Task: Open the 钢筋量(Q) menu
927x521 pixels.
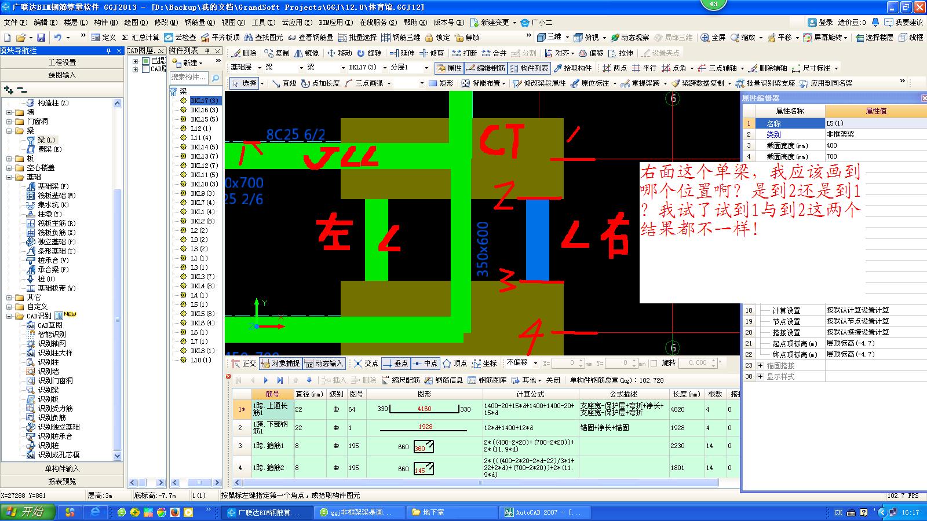Action: 200,23
